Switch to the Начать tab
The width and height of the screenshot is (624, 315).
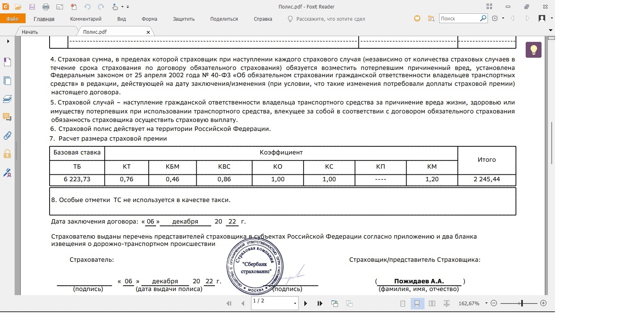pos(30,32)
